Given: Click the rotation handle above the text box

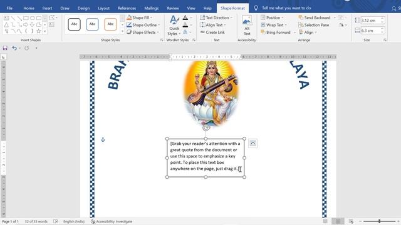Looking at the screenshot, I should tap(206, 127).
